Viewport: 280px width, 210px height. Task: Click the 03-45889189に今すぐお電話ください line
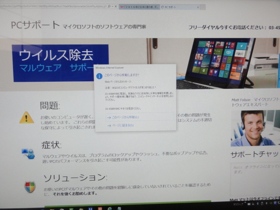point(123,108)
